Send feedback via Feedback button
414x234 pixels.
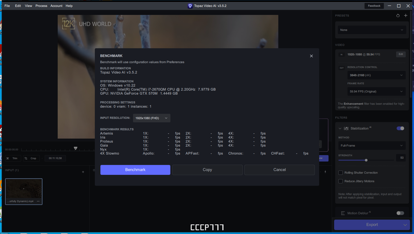point(374,6)
